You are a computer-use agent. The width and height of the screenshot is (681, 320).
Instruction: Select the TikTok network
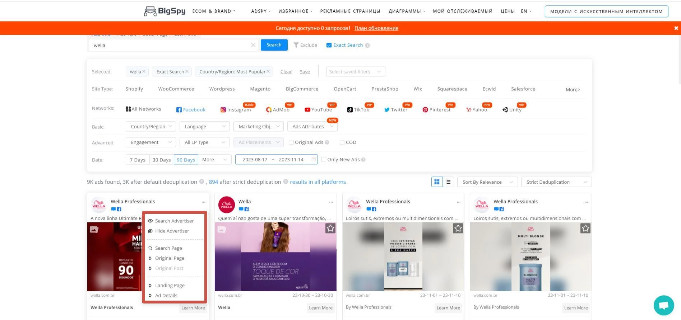click(358, 109)
